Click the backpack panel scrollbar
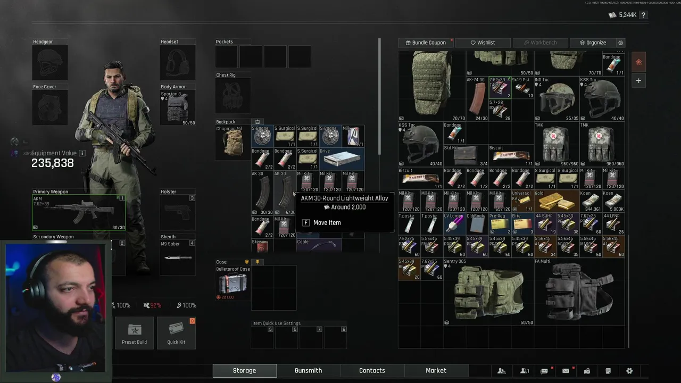The image size is (681, 383). 379,95
